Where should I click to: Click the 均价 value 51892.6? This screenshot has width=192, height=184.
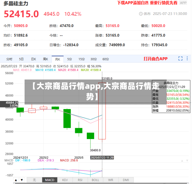21,35
